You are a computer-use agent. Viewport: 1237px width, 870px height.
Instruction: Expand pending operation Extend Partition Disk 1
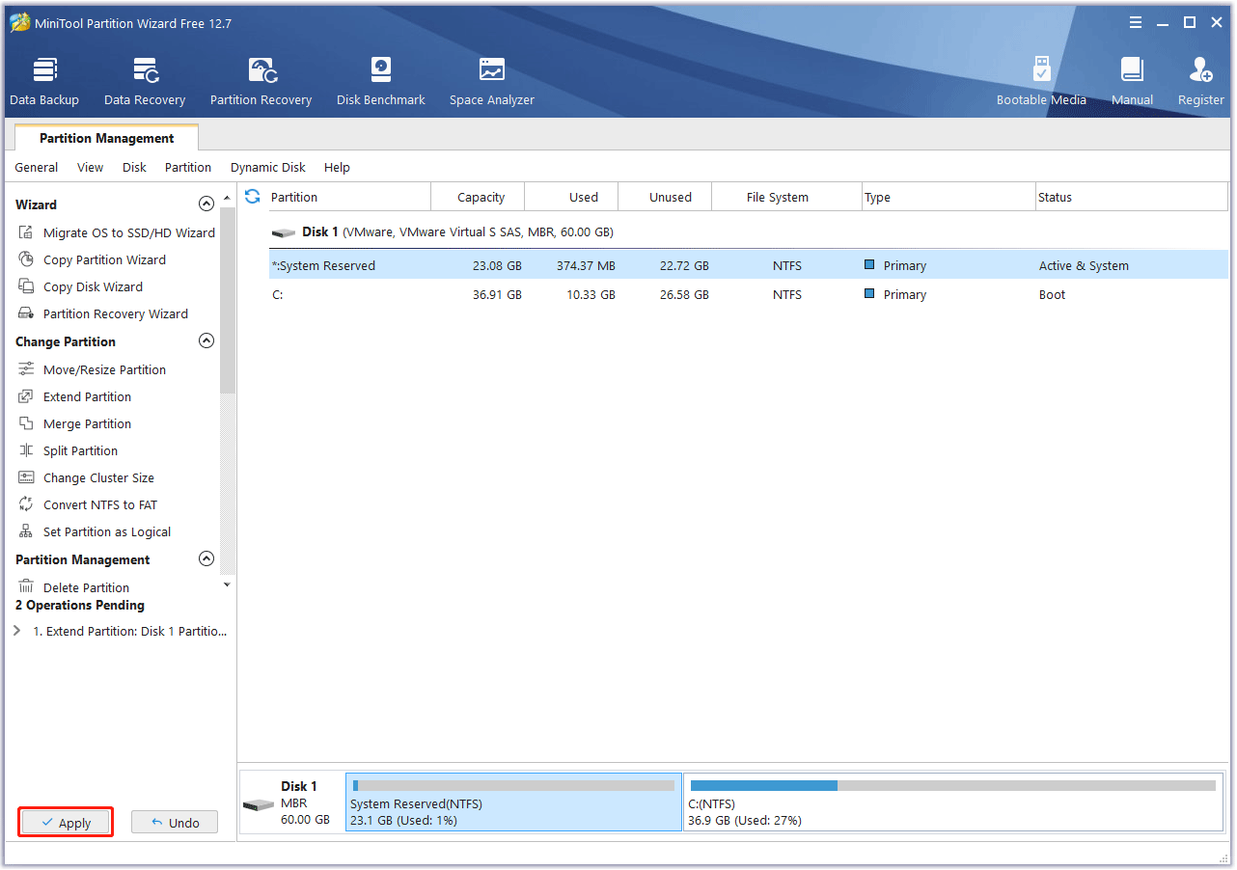pyautogui.click(x=16, y=631)
